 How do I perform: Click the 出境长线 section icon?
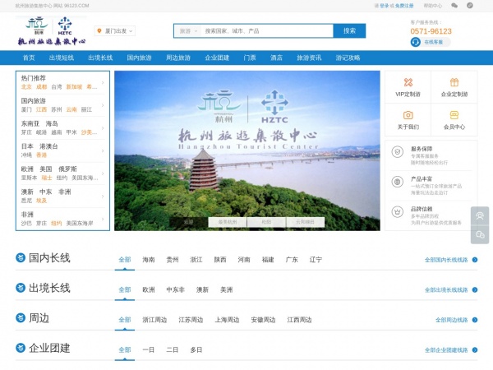pos(21,288)
